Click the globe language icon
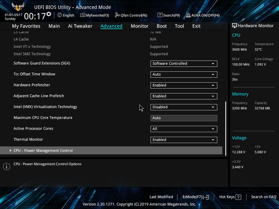Image resolution: width=279 pixels, height=209 pixels. point(60,15)
